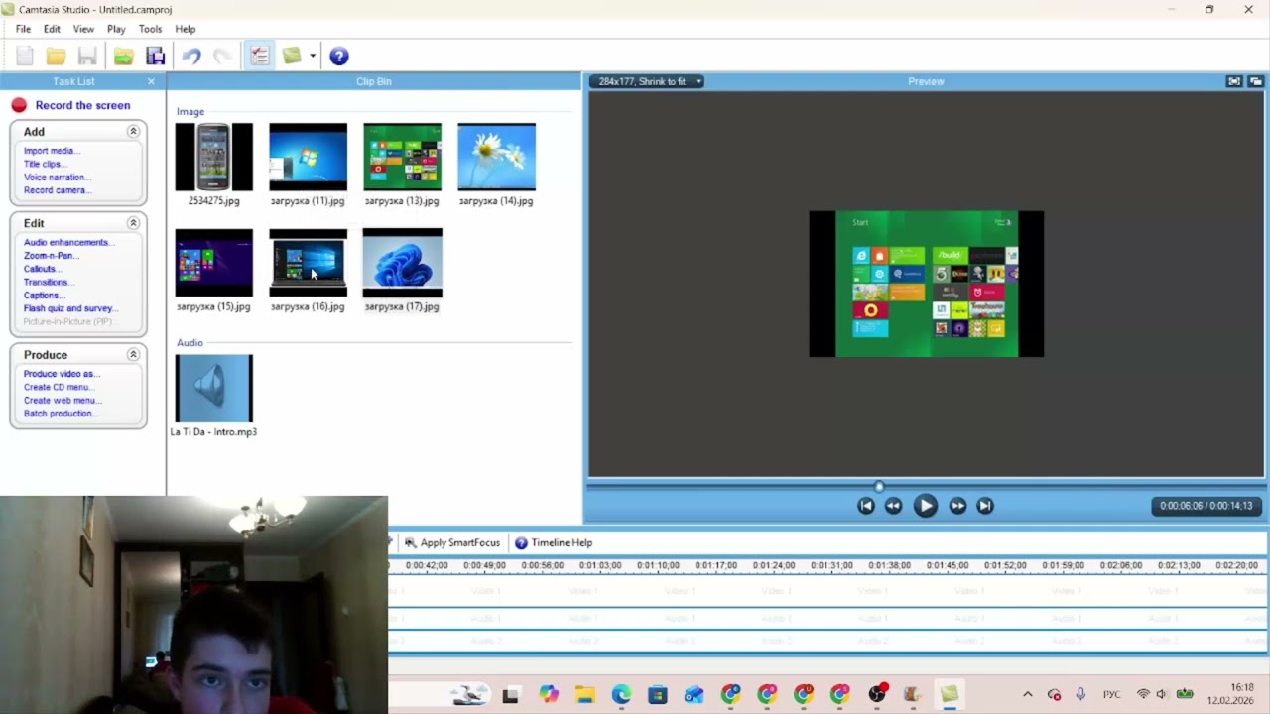
Task: Click the microphone tray icon
Action: tap(1080, 695)
